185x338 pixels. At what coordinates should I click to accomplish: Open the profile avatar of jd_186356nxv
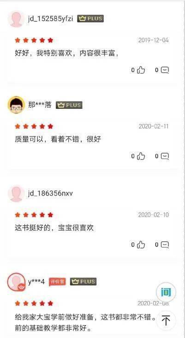(16, 193)
